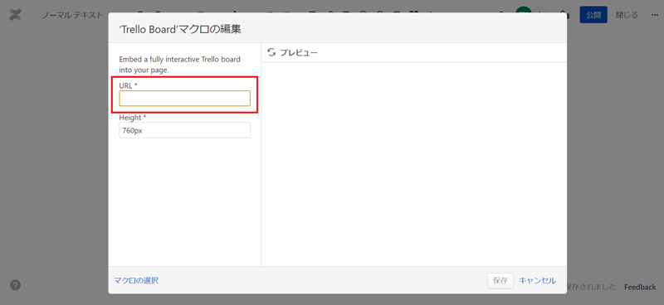
Task: Click the Confluence logo icon
Action: (x=16, y=15)
